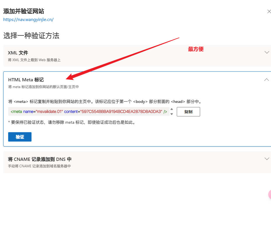The width and height of the screenshot is (271, 229).
Task: Click the down chevron in the CNAME row
Action: (267, 159)
